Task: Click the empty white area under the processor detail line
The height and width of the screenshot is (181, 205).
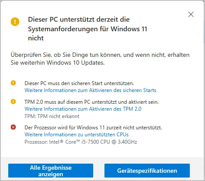Action: coord(101,151)
